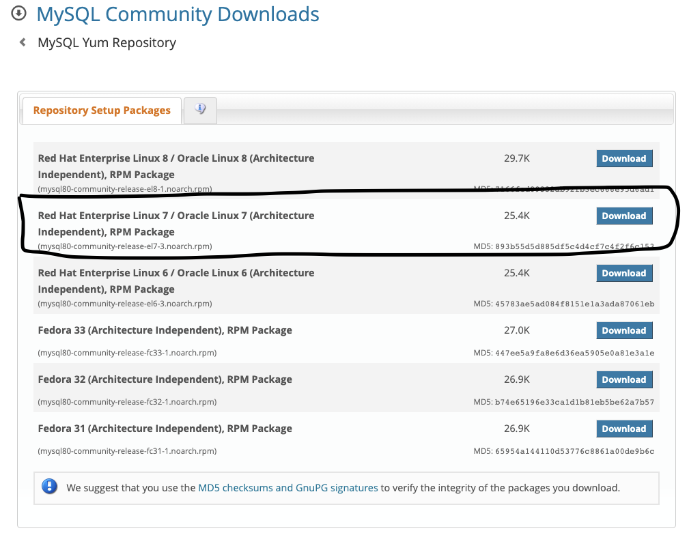Click the Fedora 33 package title
This screenshot has width=689, height=535.
tap(165, 330)
